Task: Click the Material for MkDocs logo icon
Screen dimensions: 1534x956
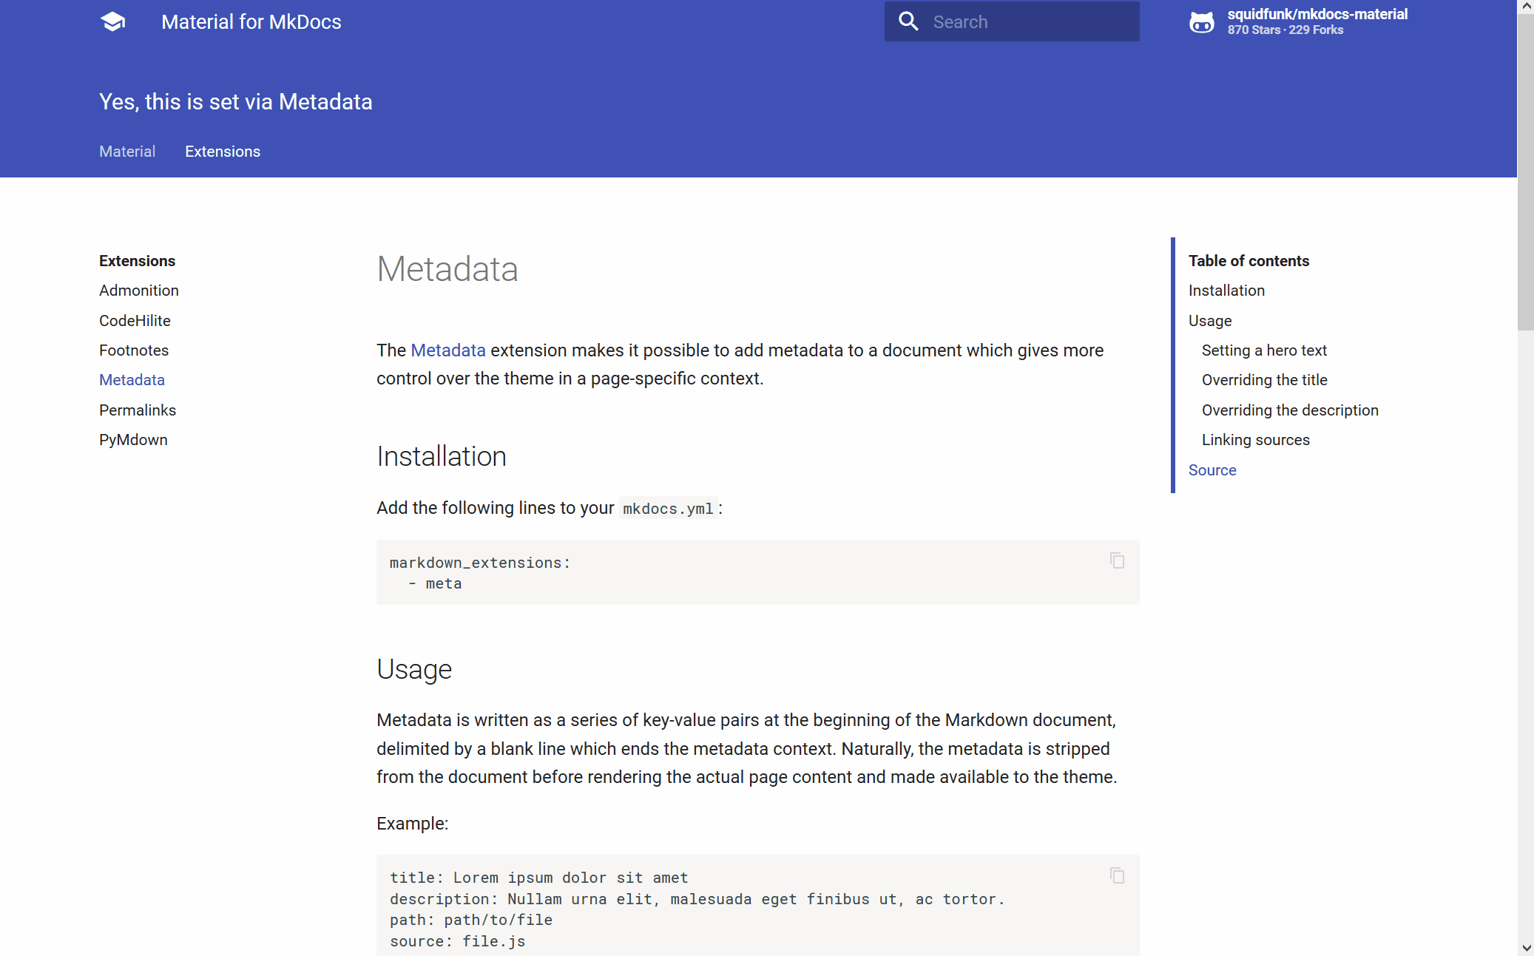Action: click(x=112, y=21)
